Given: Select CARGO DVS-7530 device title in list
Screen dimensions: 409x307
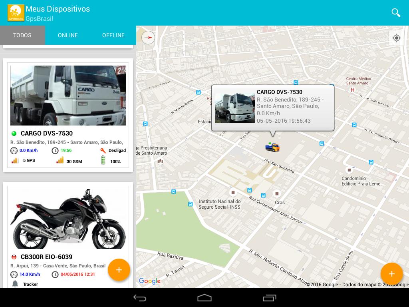Looking at the screenshot, I should point(47,134).
